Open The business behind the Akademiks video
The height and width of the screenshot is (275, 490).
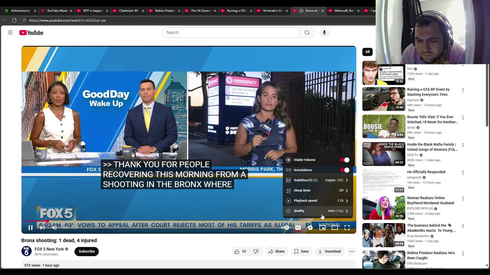pyautogui.click(x=384, y=235)
